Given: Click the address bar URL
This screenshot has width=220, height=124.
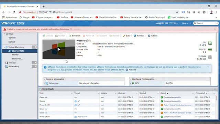Looking at the screenshot, I should 56,12.
